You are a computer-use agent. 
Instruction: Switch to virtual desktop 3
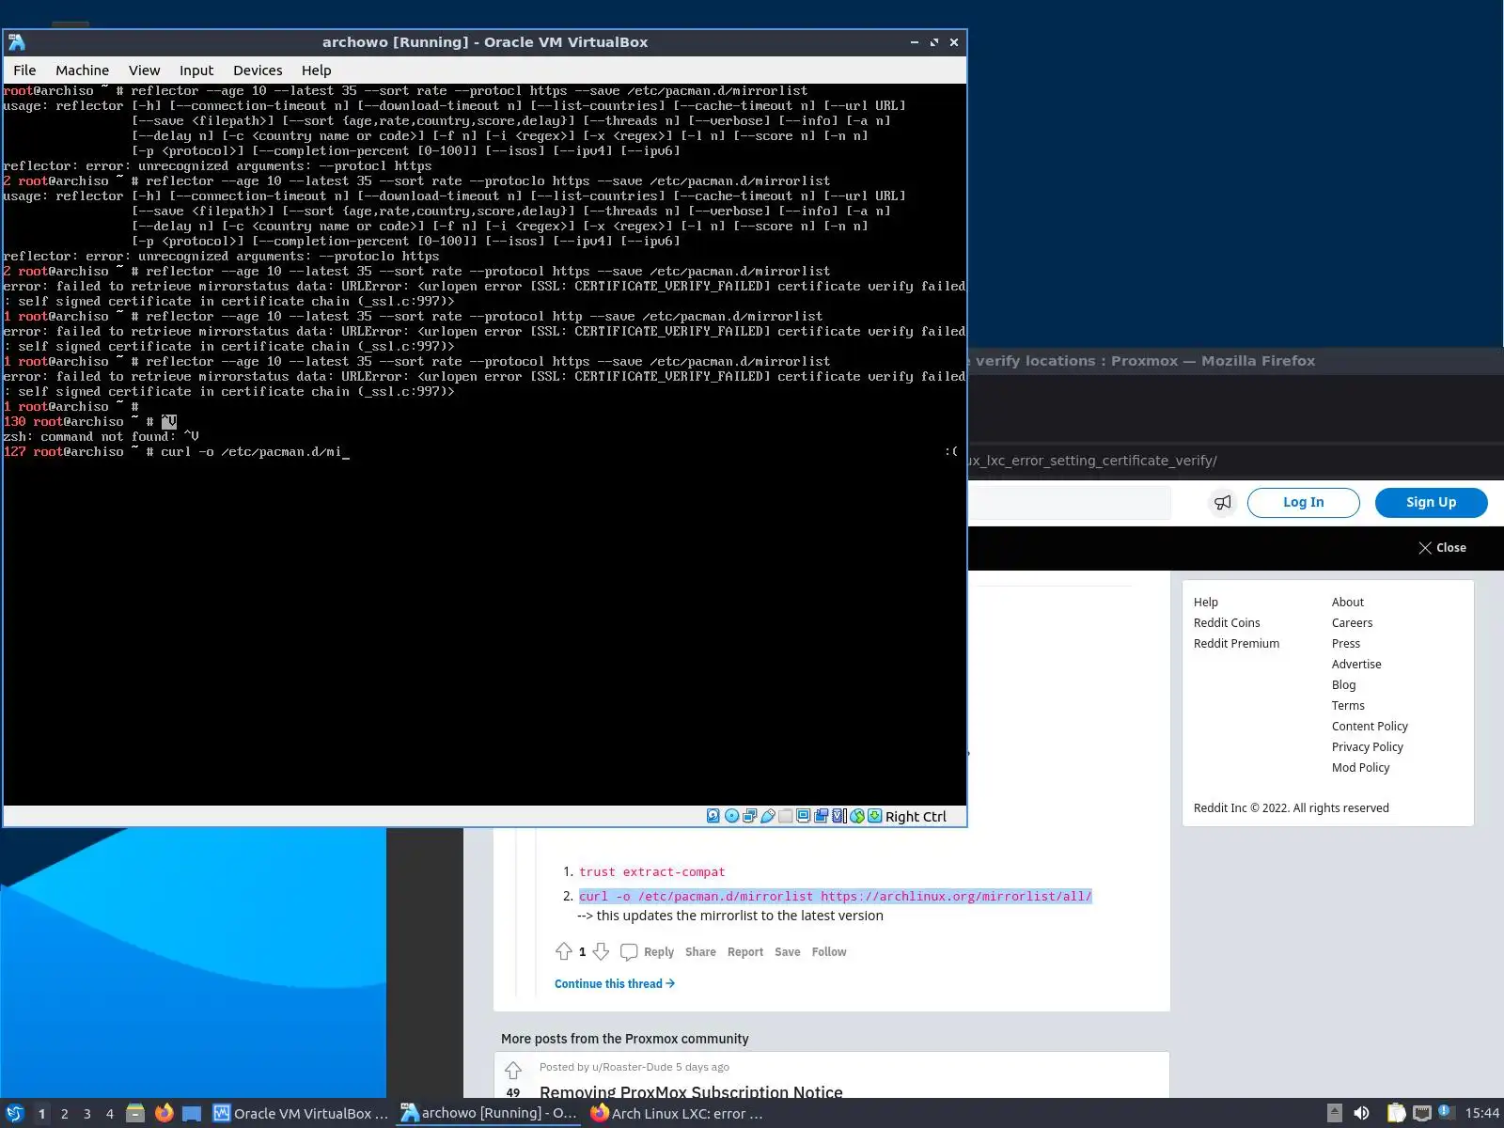pyautogui.click(x=86, y=1113)
